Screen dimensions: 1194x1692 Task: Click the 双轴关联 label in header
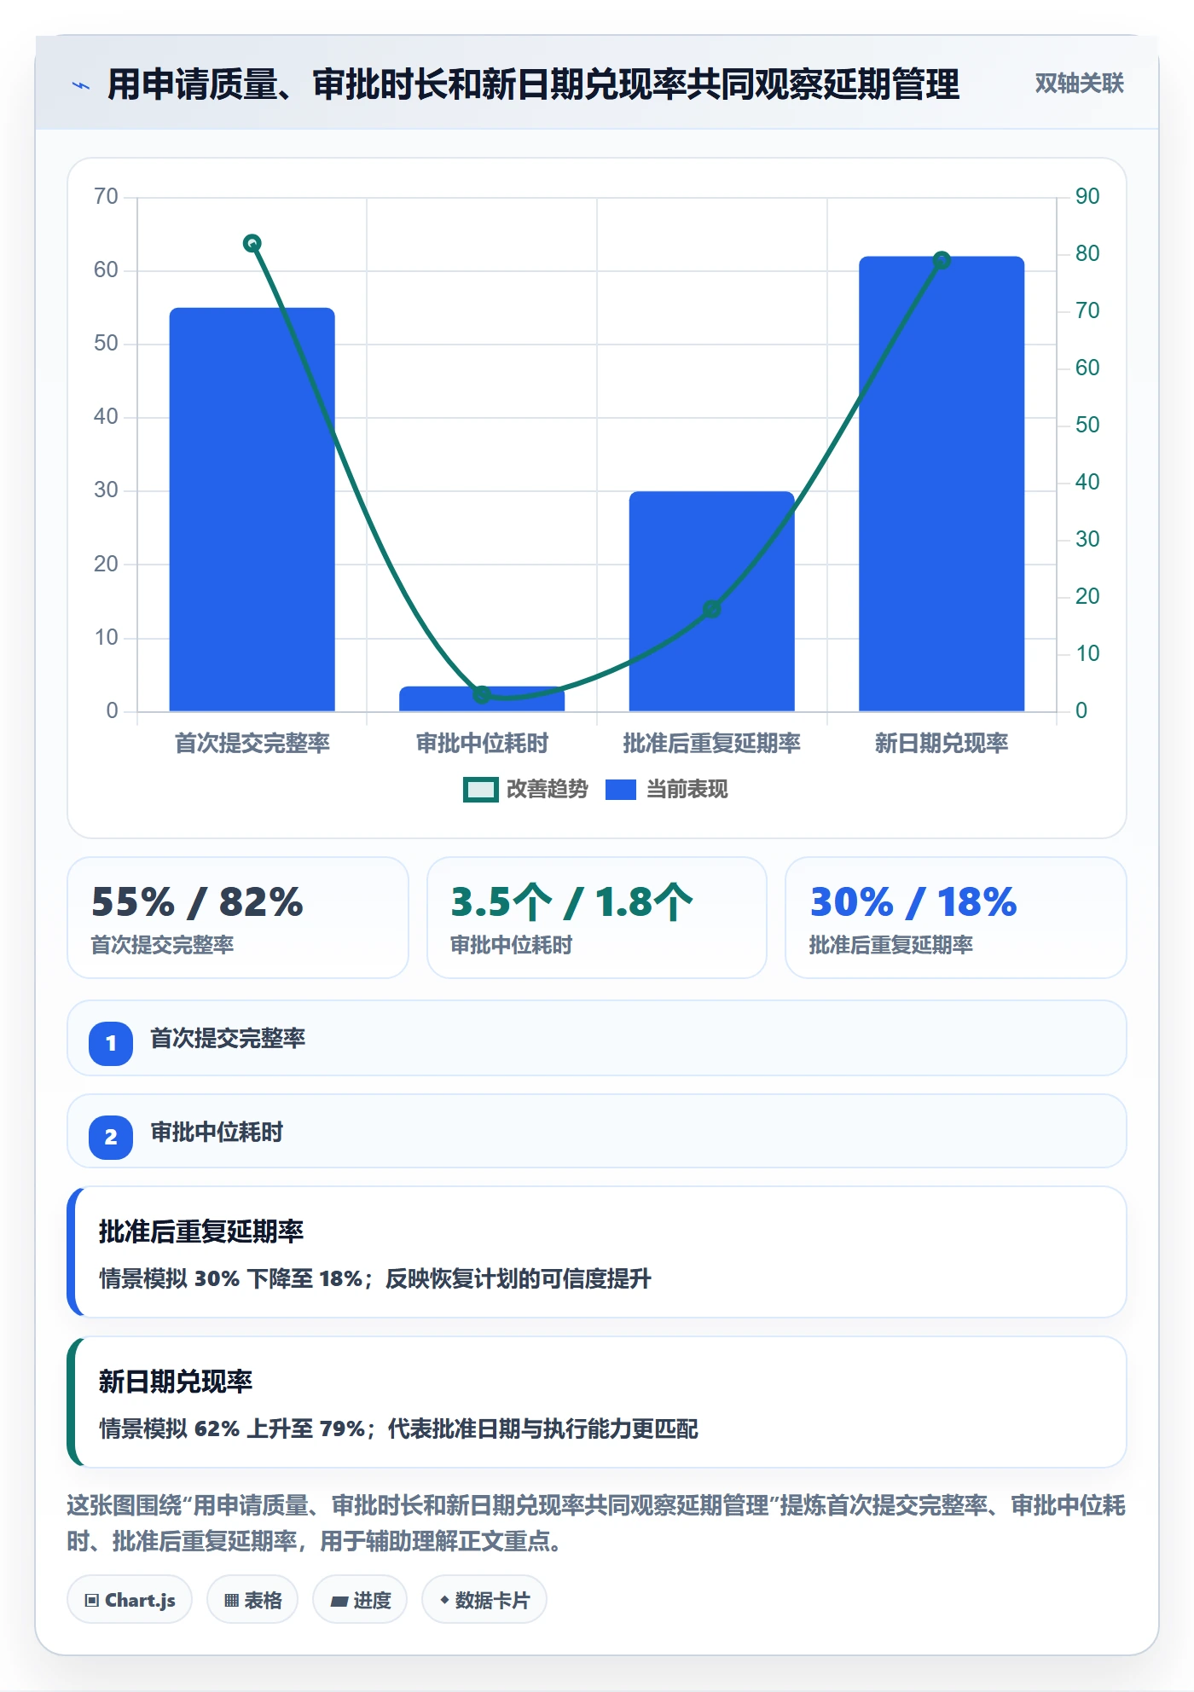(x=1079, y=84)
